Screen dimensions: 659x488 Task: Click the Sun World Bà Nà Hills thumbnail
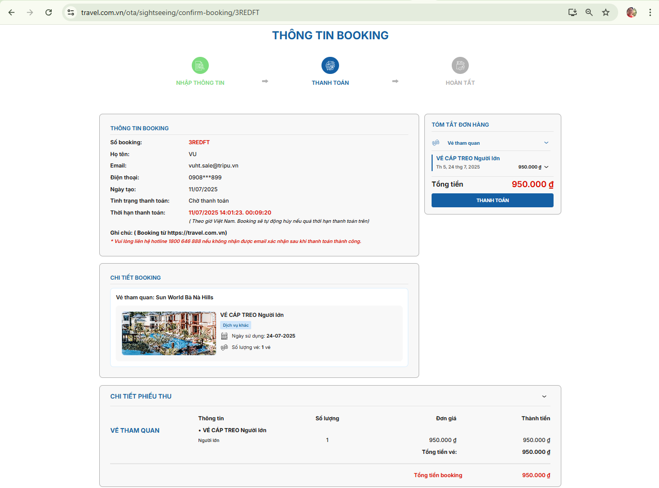click(169, 333)
